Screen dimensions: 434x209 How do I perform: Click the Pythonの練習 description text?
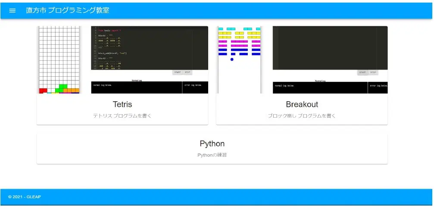point(212,155)
